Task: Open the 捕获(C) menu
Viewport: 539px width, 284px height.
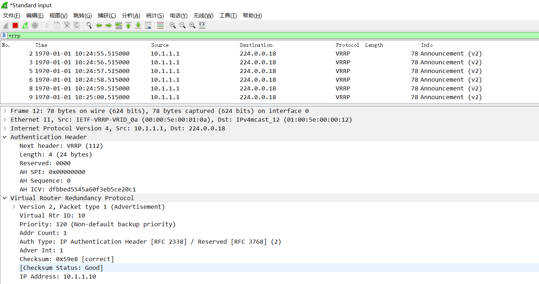Action: click(107, 16)
